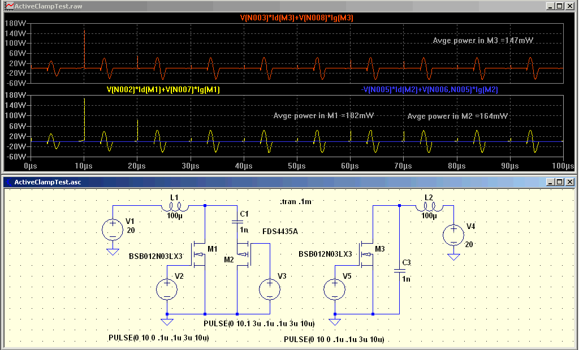The image size is (579, 350).
Task: Select MOSFET M1 symbol
Action: 198,254
